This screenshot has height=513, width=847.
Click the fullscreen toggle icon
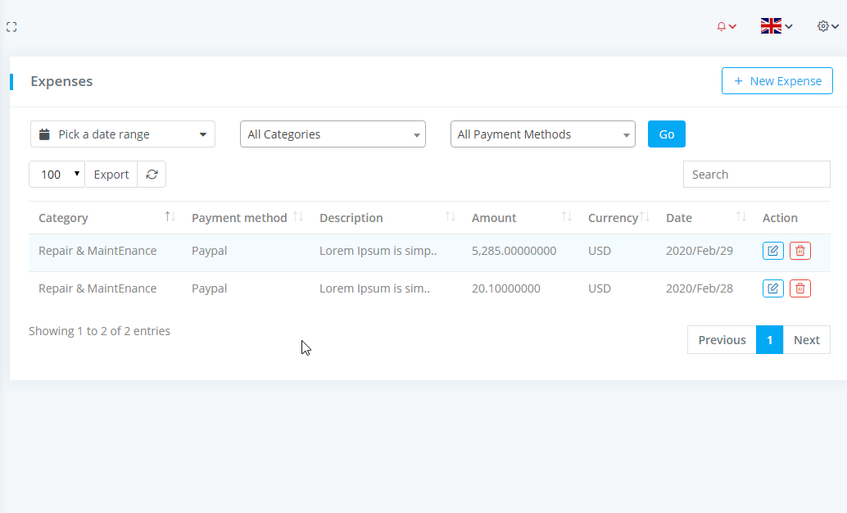[x=11, y=27]
